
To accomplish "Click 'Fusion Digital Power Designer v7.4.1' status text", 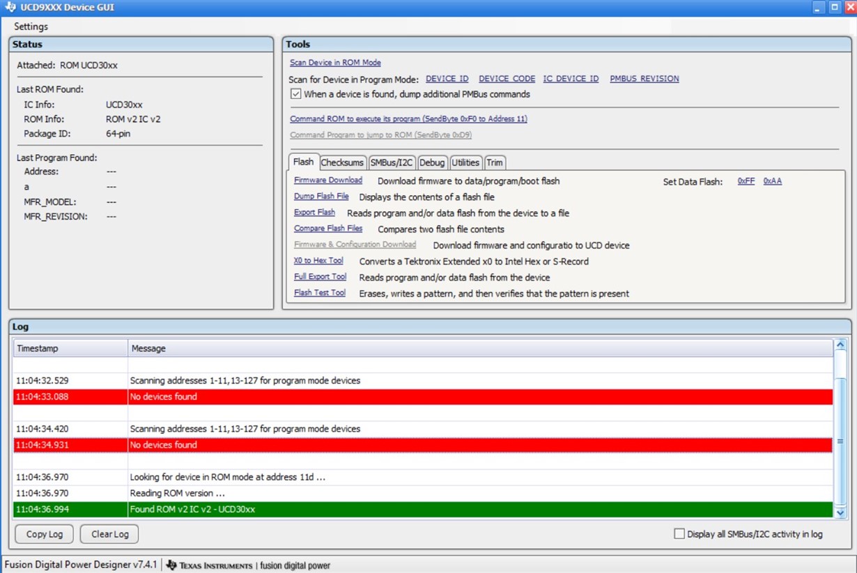I will click(x=82, y=564).
